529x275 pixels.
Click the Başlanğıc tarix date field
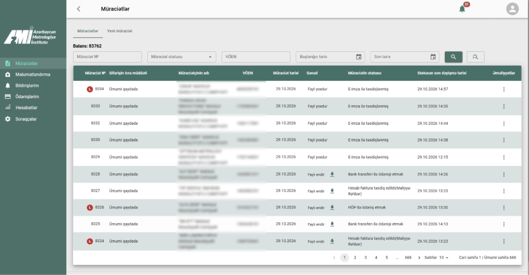(x=330, y=57)
